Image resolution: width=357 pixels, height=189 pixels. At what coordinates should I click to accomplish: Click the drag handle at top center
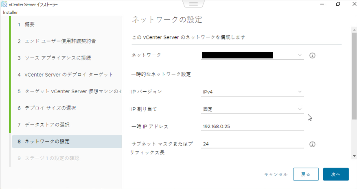pos(193,4)
